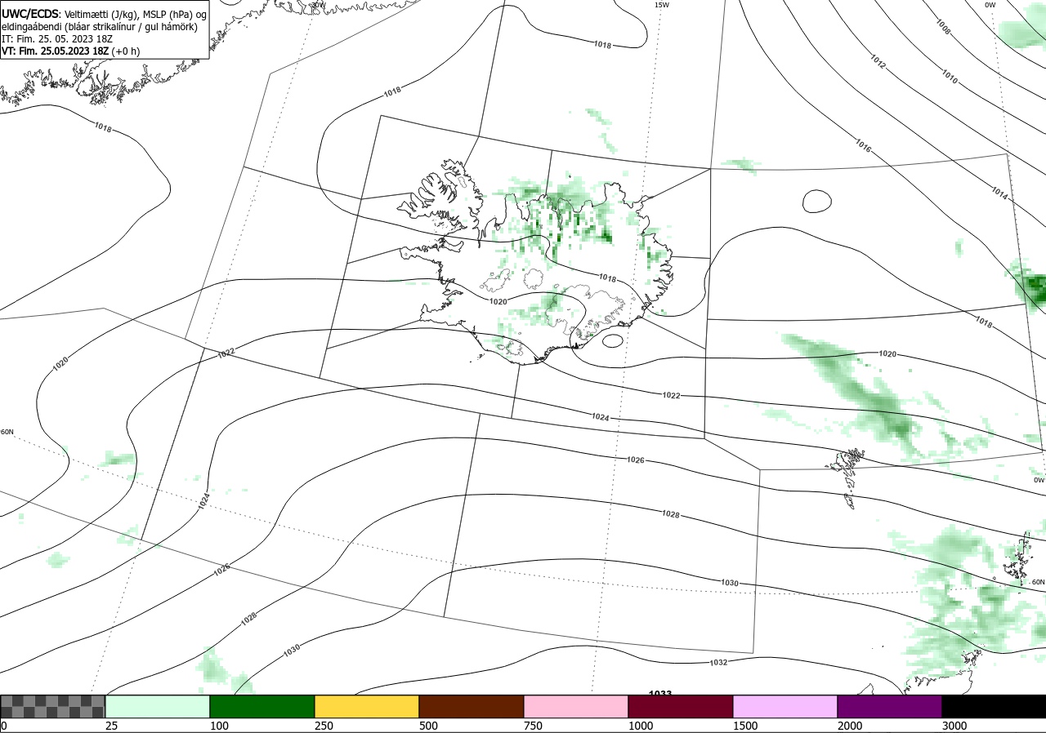
Task: Select the bold 1033 pressure maximum label
Action: click(660, 693)
